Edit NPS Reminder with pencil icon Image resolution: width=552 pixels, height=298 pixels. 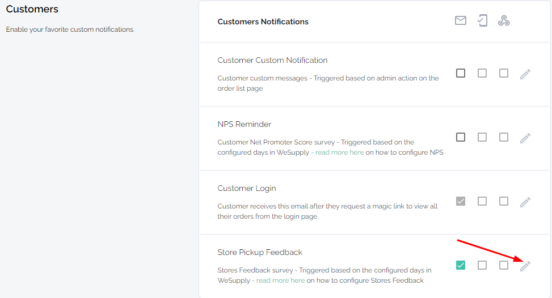[525, 138]
